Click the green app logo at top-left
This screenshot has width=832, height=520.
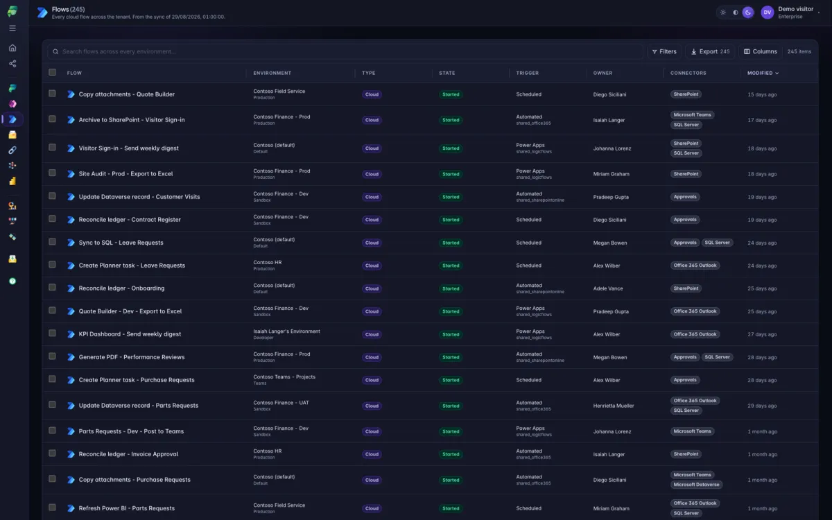pos(12,12)
